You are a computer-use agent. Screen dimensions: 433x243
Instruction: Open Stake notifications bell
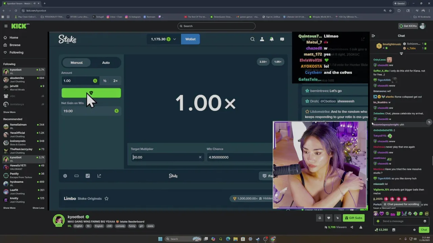(x=272, y=39)
